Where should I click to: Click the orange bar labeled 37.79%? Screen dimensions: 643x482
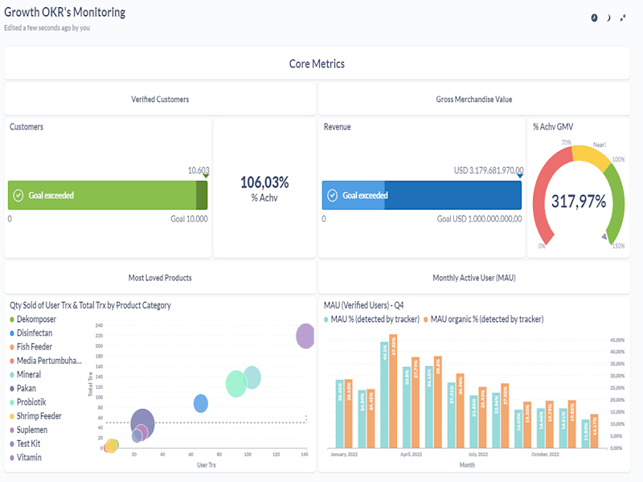(416, 402)
